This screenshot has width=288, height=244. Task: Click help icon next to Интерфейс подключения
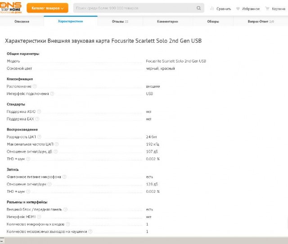click(x=52, y=94)
